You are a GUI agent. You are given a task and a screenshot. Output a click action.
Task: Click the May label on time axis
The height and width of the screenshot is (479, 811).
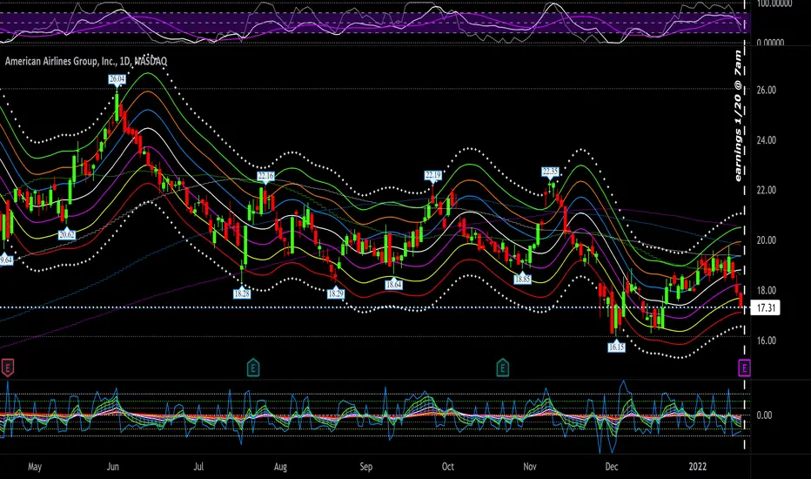[35, 467]
